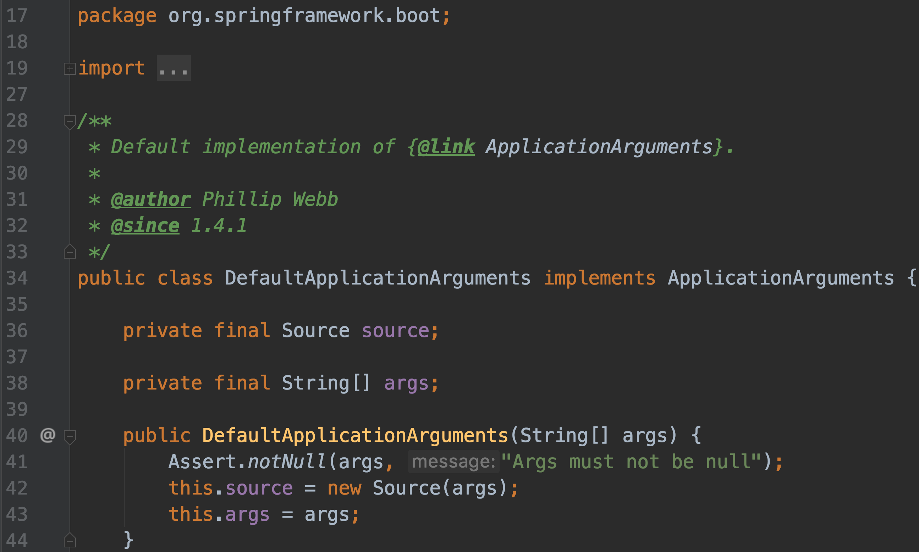Expand the folded import block
919x552 pixels.
70,69
